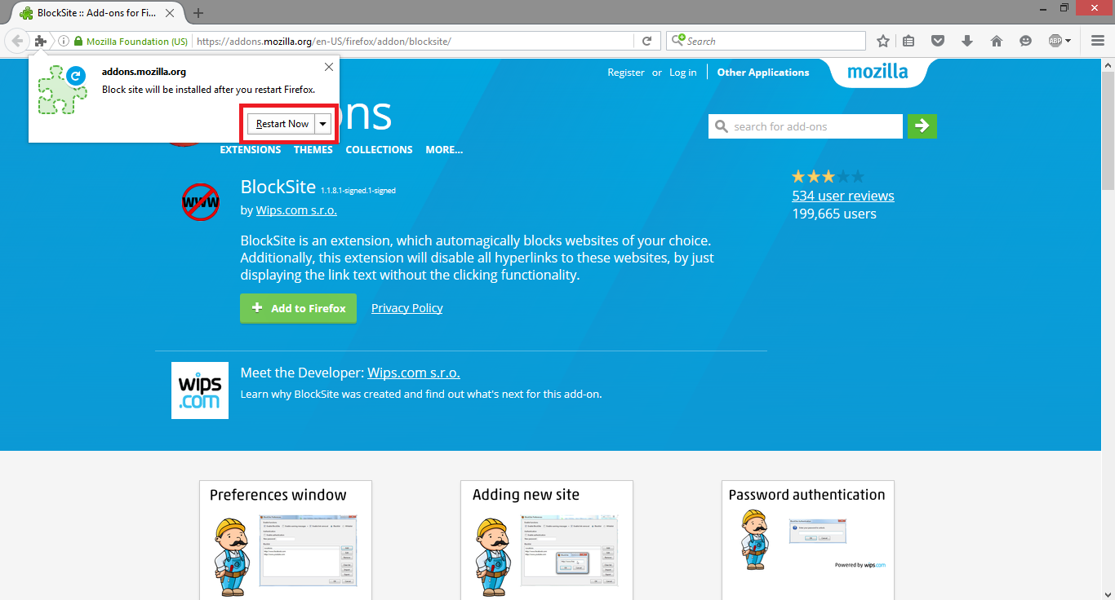Click the mozilla logo tab
The image size is (1115, 600).
877,72
